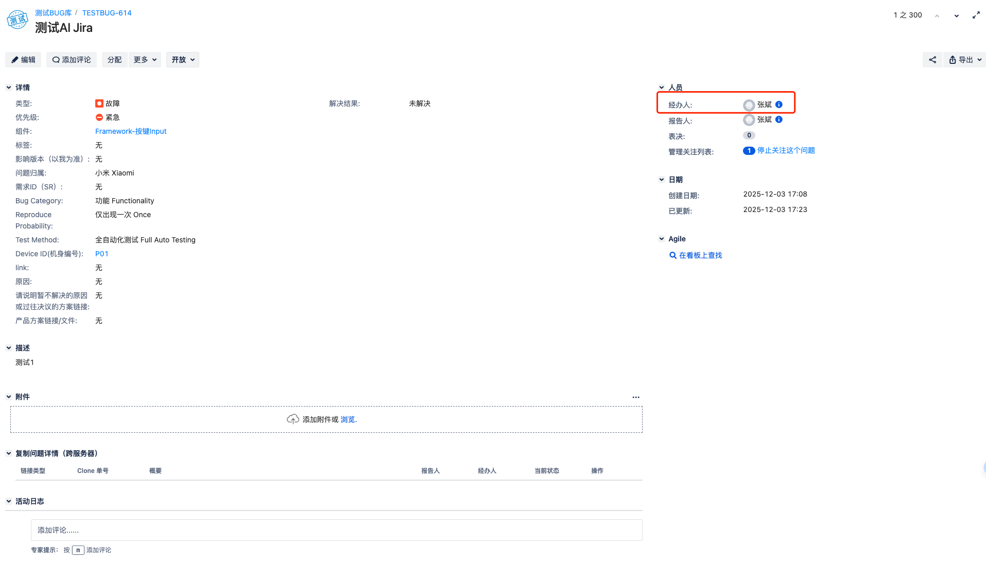Click the 概要 column header

[x=155, y=471]
